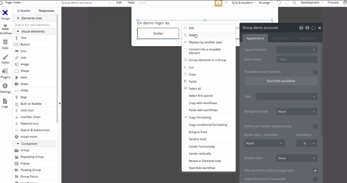Viewport: 347px width, 183px height.
Task: Open the Workflow tab in sidebar
Action: click(5, 30)
